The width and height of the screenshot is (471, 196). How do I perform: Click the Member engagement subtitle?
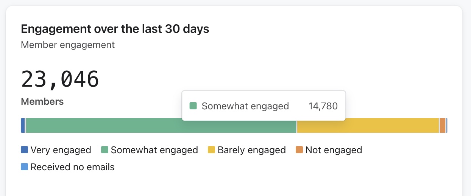[x=68, y=45]
